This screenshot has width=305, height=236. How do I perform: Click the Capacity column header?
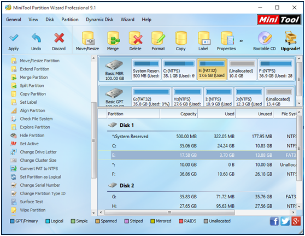[x=179, y=114]
